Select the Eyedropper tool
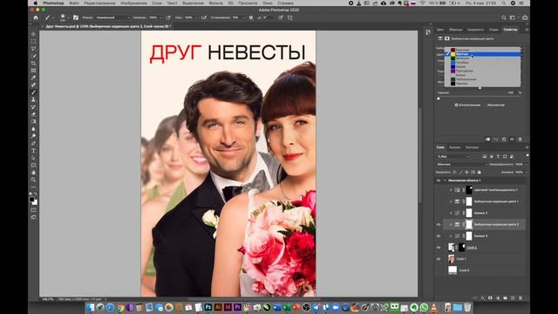The height and width of the screenshot is (314, 558). point(33,78)
